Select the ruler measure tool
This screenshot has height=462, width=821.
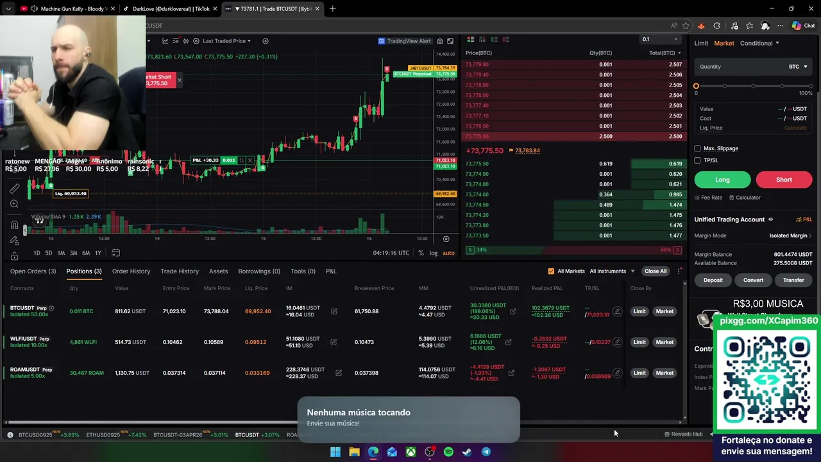14,189
